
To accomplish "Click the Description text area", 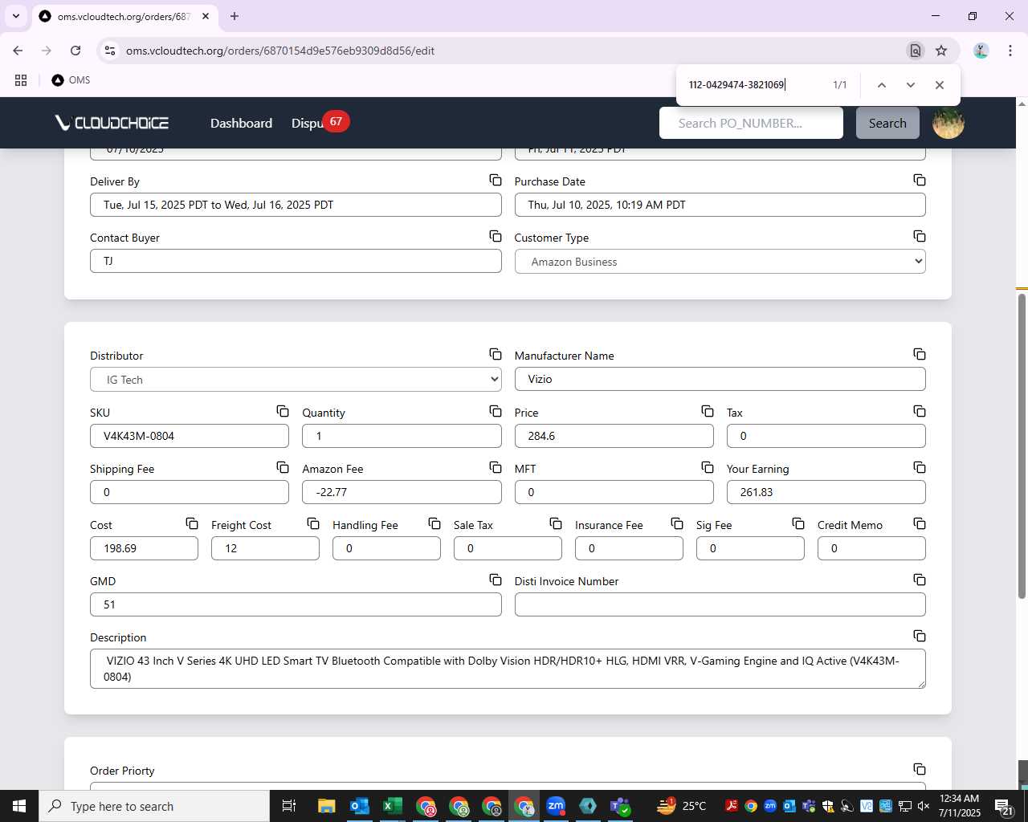I will pos(508,669).
